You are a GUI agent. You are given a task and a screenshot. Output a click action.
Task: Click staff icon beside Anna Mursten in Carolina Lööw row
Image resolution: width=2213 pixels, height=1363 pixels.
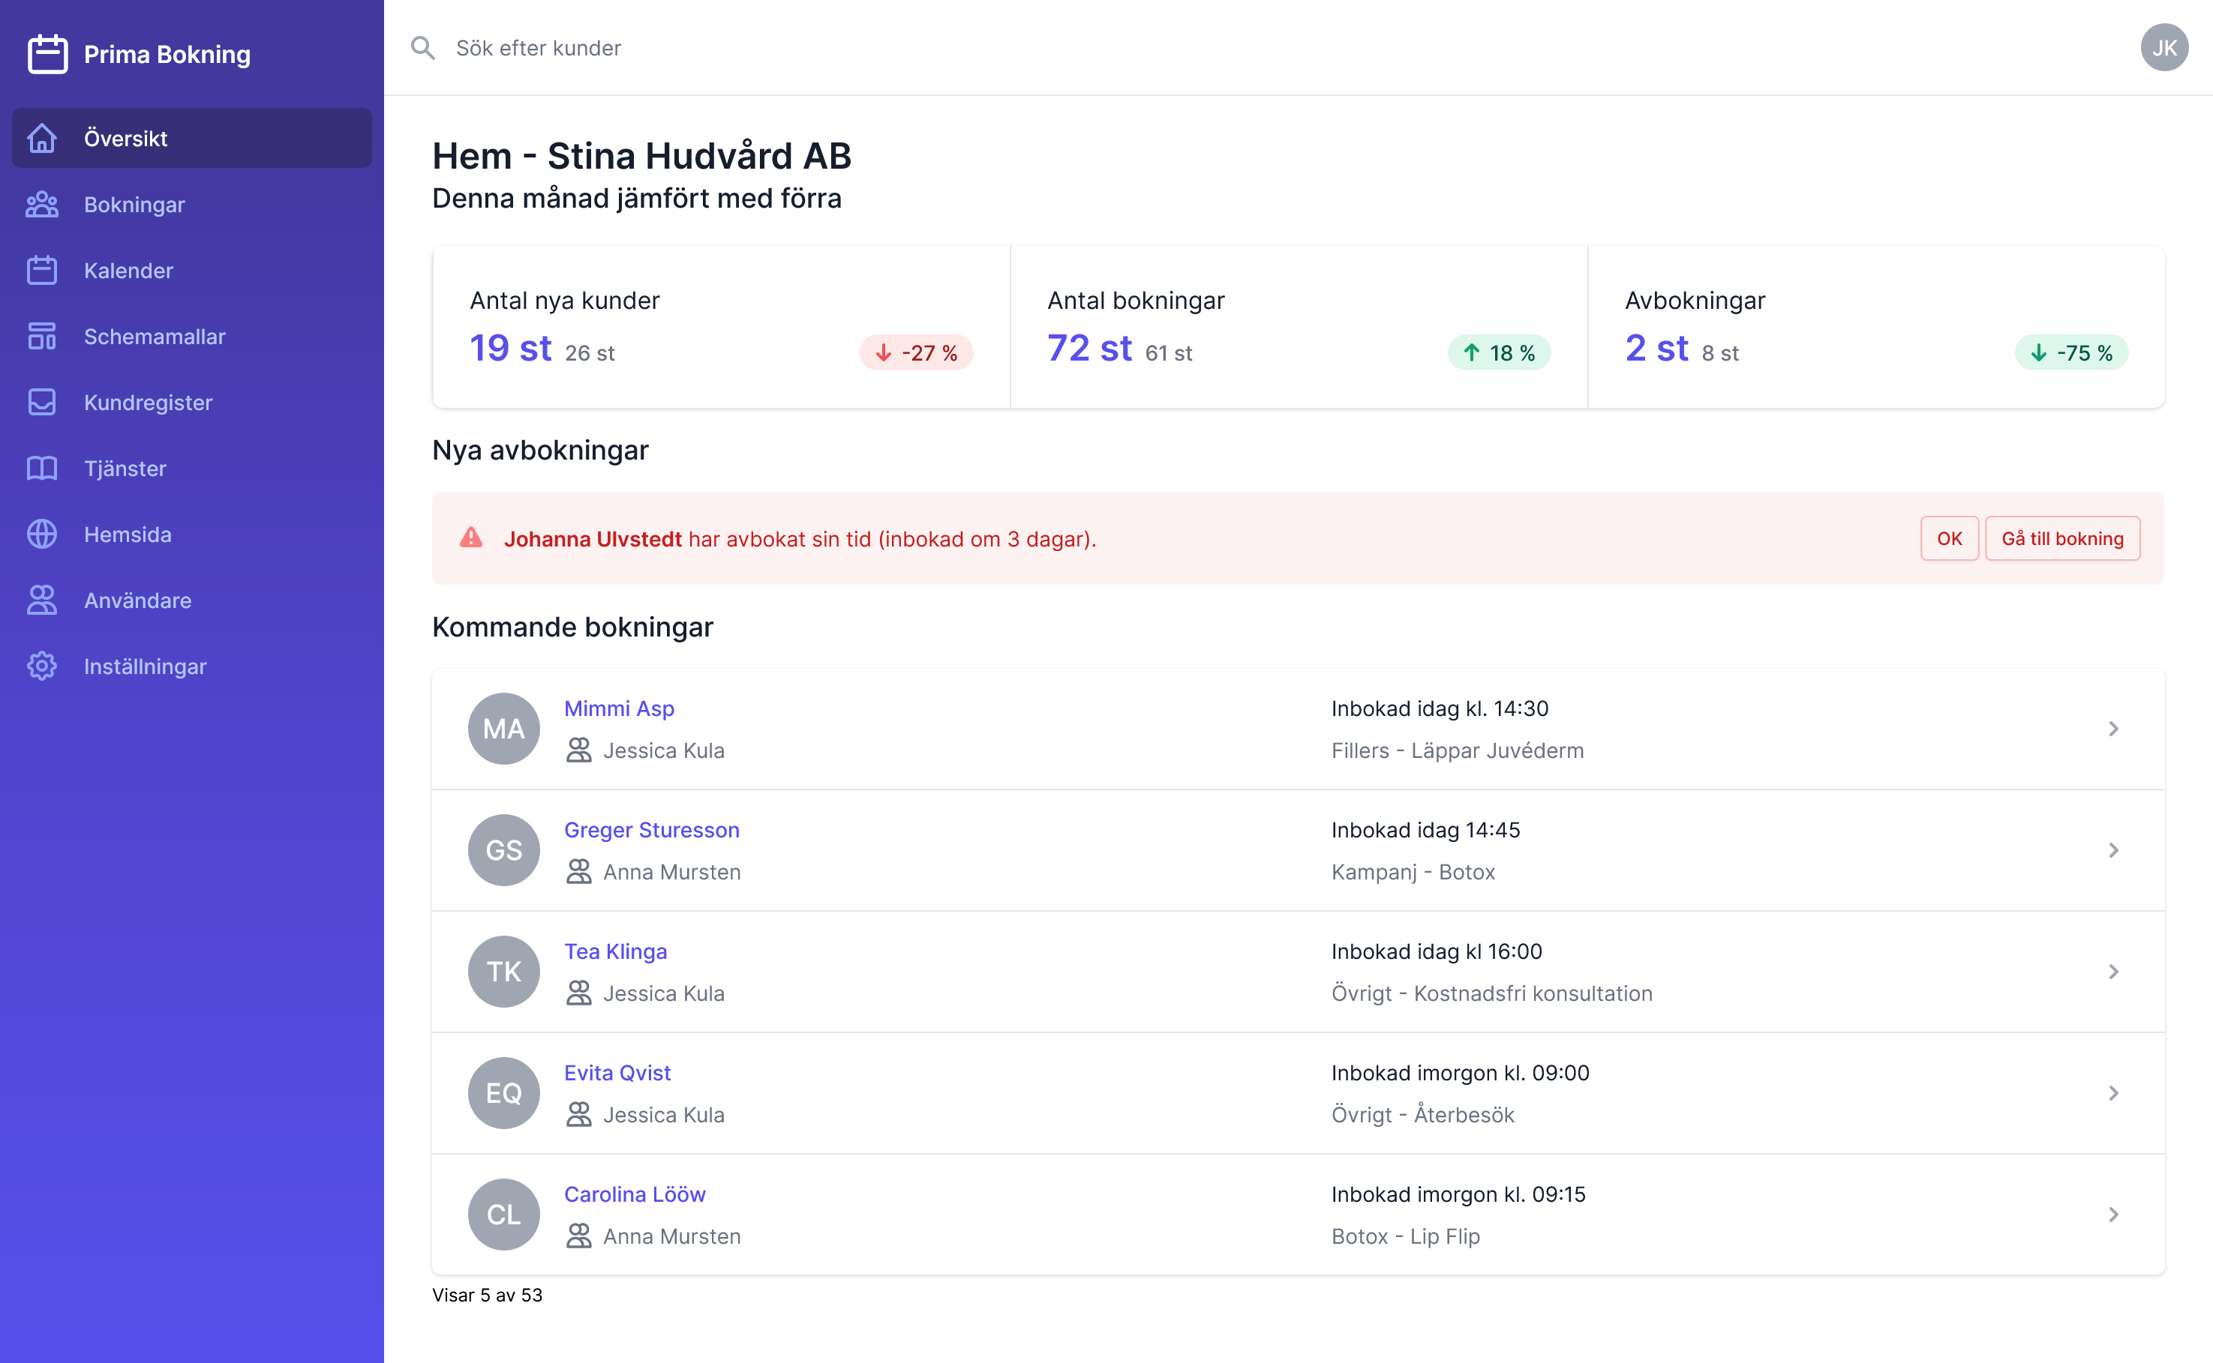pyautogui.click(x=579, y=1236)
